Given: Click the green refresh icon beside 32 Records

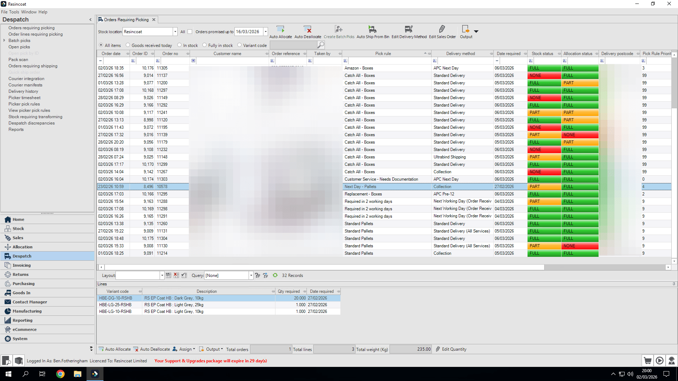Looking at the screenshot, I should [x=275, y=276].
